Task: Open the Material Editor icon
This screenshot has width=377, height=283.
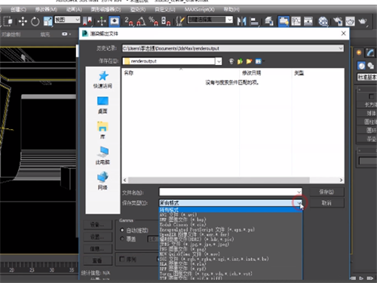Action: (323, 21)
